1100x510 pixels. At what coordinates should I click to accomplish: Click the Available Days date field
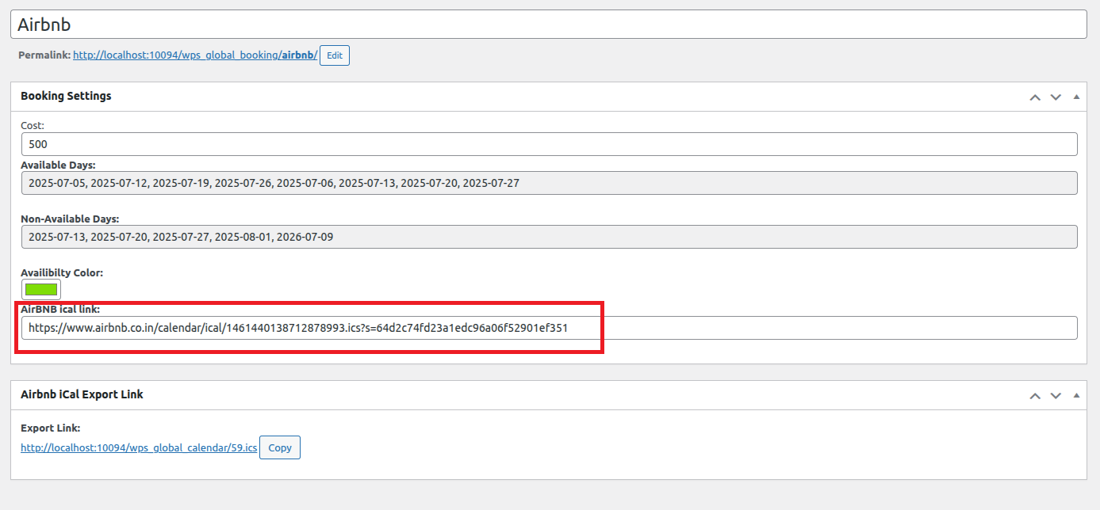548,183
